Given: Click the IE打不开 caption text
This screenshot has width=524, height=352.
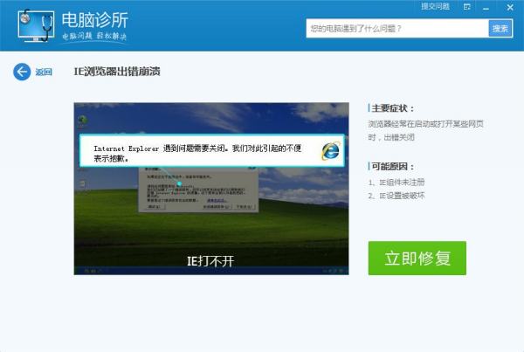Looking at the screenshot, I should point(210,261).
